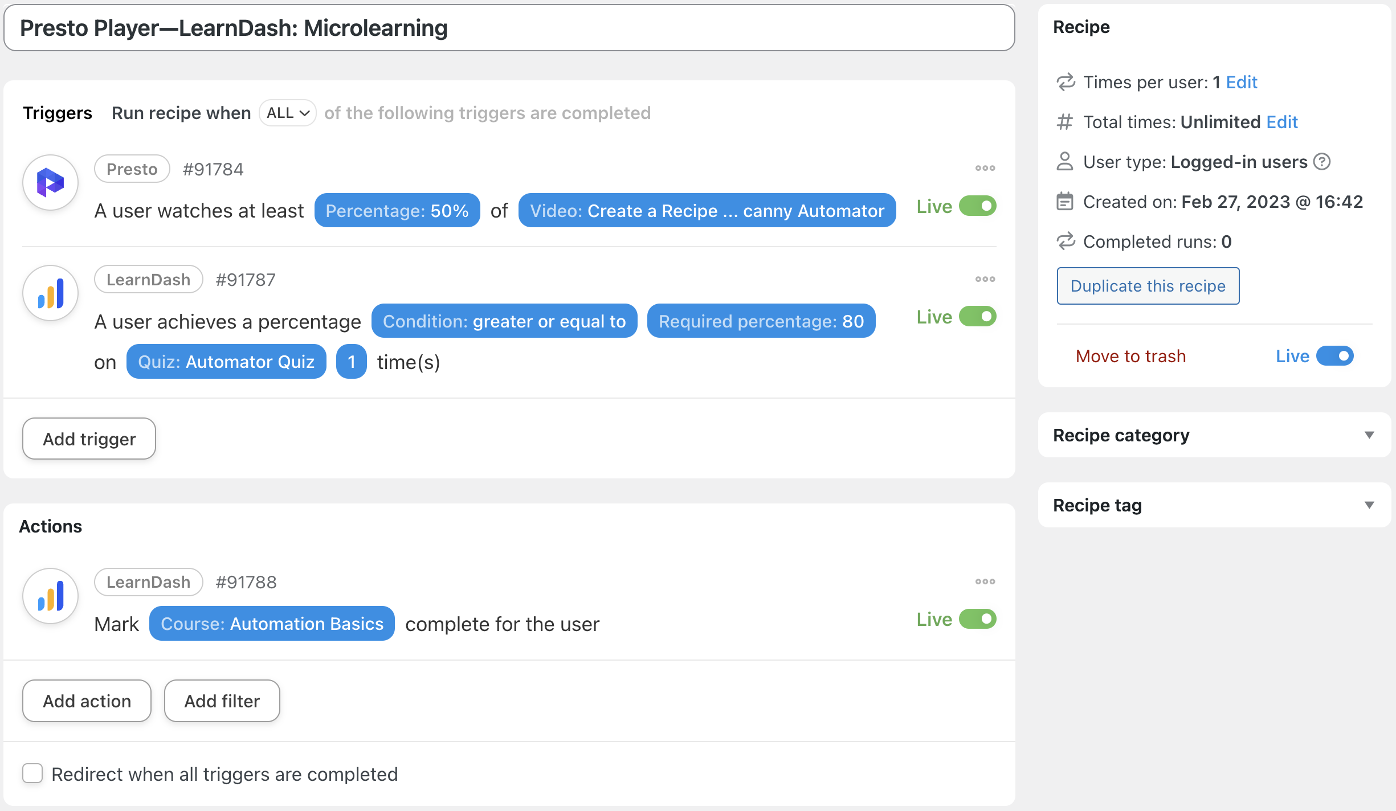Click the loop icon beside Completed runs
The height and width of the screenshot is (811, 1396).
(1066, 241)
